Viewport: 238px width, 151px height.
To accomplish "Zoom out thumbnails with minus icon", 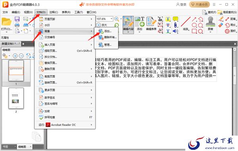I will point(21,56).
